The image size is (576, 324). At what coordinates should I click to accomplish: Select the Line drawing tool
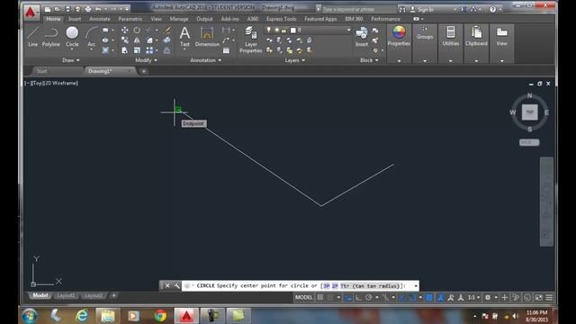pyautogui.click(x=32, y=37)
